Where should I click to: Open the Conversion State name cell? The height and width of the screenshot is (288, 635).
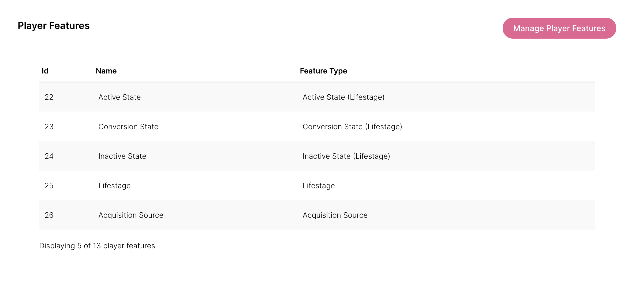(128, 127)
